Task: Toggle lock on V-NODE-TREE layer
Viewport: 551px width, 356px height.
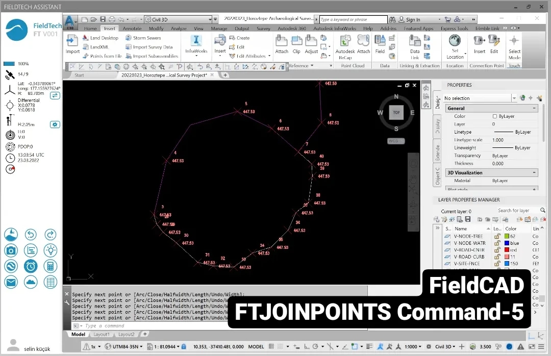Action: click(x=497, y=236)
